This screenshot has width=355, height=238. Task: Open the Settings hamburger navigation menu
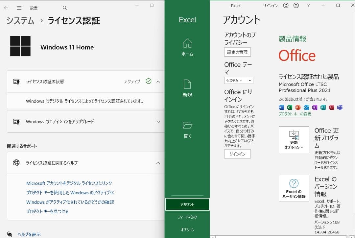(19, 8)
